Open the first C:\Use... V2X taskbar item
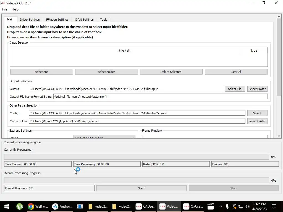Screen dimensions: 283x212 coord(145,206)
